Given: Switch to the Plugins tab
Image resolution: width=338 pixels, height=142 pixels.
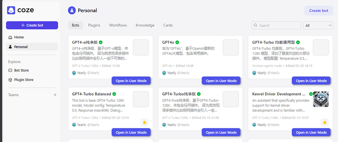Looking at the screenshot, I should 94,25.
